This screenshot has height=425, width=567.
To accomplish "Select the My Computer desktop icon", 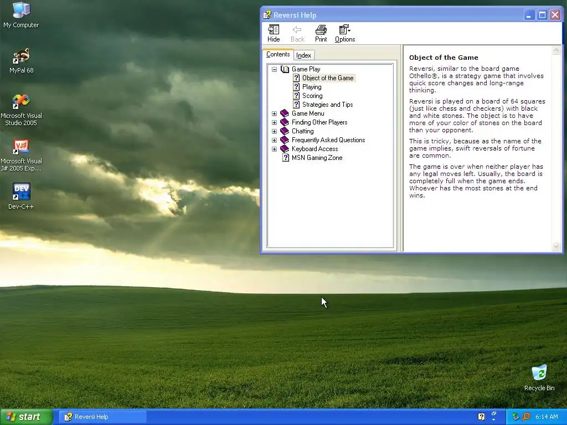I will [x=21, y=15].
